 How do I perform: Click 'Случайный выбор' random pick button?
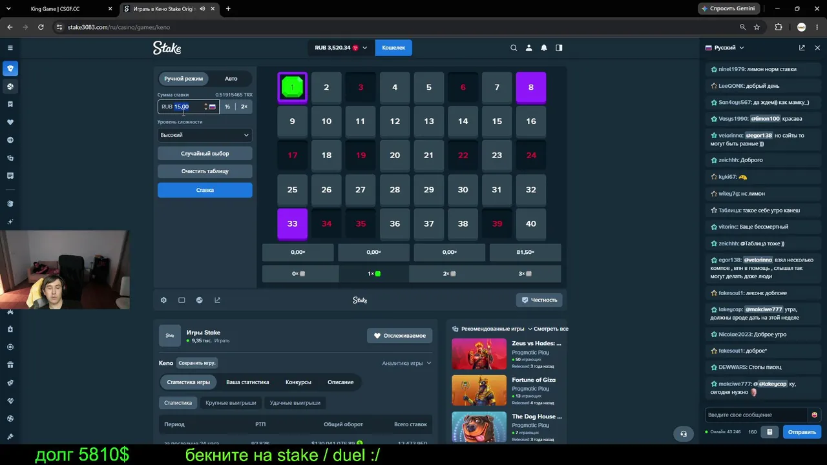point(205,154)
